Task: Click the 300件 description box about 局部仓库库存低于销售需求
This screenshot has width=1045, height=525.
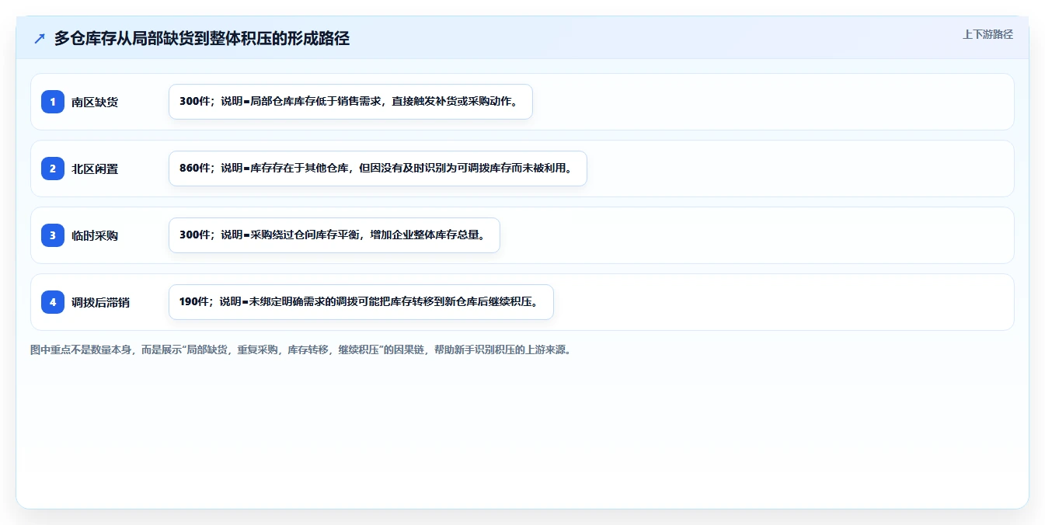Action: click(350, 102)
